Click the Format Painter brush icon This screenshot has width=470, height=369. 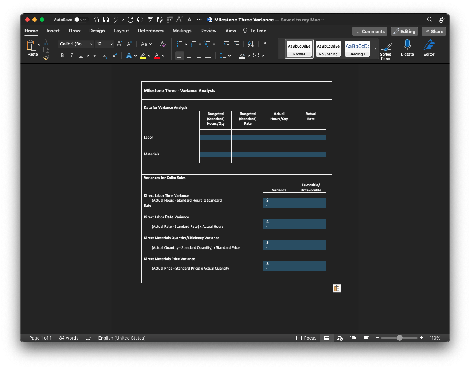point(46,57)
